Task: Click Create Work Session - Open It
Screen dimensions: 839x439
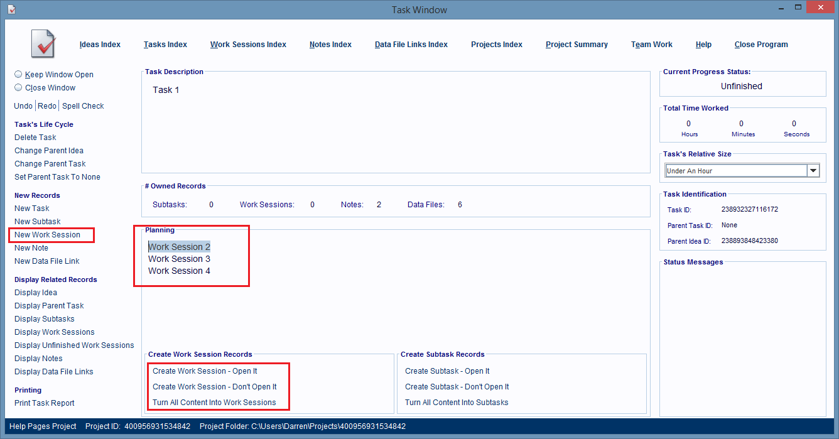Action: coord(205,371)
